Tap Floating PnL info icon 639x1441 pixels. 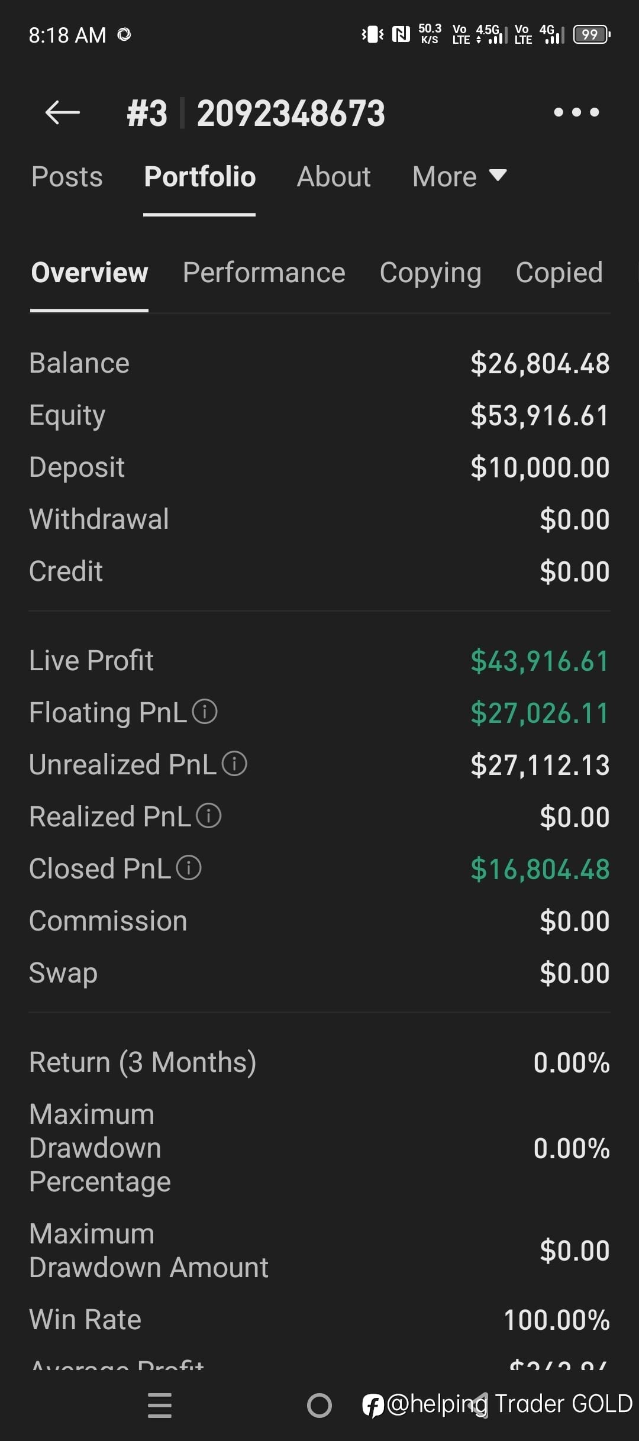pos(205,712)
